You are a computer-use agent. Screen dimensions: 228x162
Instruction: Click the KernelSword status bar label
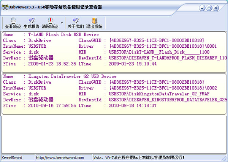(x=12, y=157)
